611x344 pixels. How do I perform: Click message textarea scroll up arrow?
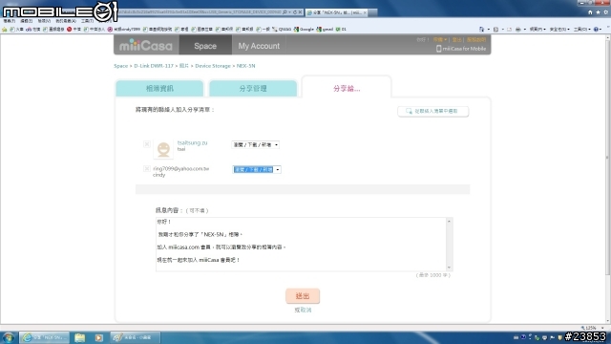point(449,222)
